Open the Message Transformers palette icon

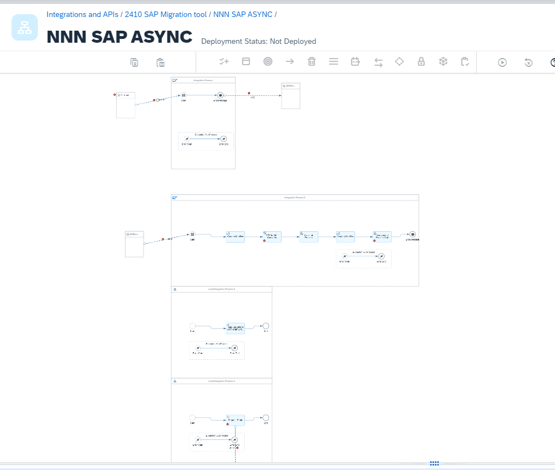pyautogui.click(x=356, y=61)
